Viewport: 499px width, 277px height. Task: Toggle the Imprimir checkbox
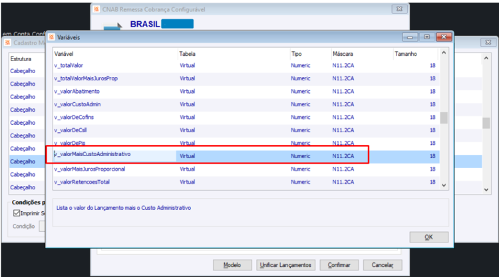click(17, 213)
